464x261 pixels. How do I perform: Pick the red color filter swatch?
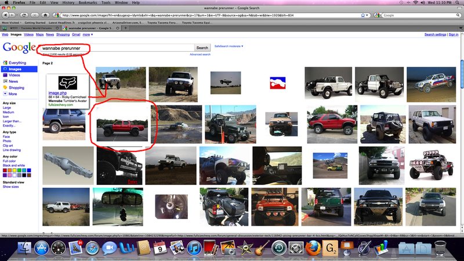click(5, 171)
